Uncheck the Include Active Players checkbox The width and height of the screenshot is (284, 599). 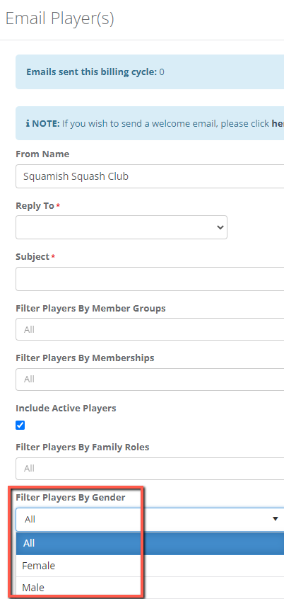(20, 426)
